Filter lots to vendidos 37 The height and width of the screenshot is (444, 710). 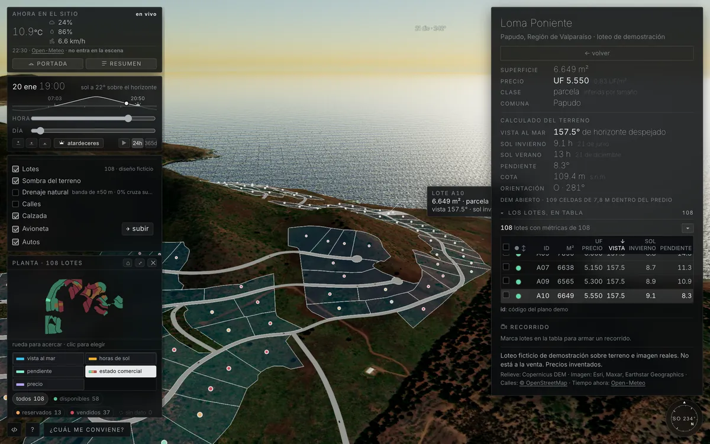pyautogui.click(x=91, y=412)
